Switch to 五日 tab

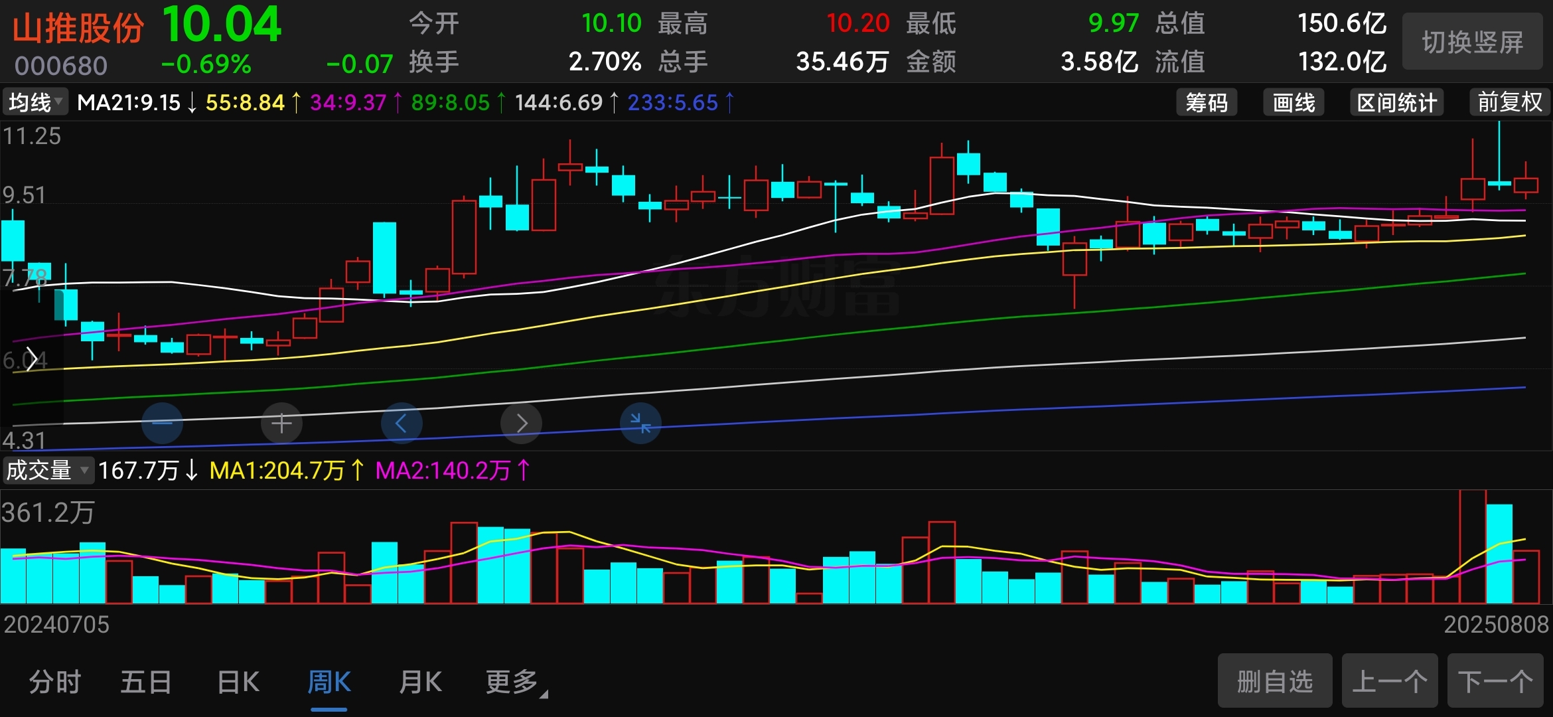146,682
